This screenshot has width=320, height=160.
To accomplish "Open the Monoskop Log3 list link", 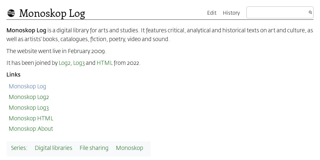I will (x=29, y=108).
